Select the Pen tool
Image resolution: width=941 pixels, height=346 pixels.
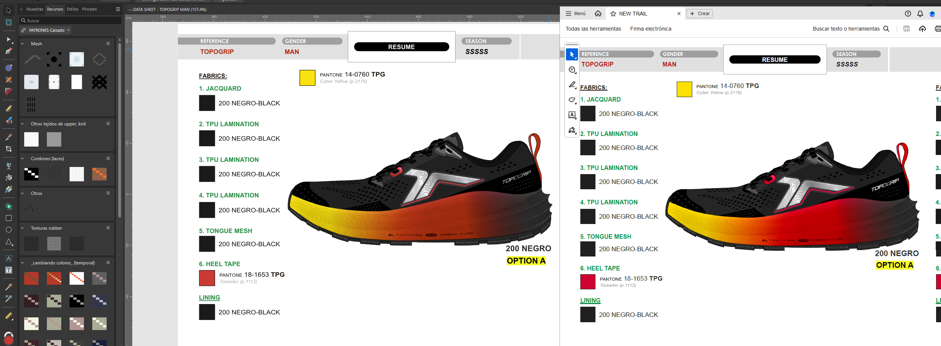[x=9, y=51]
